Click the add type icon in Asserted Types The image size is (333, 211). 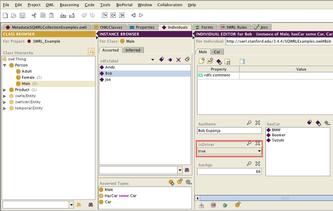(171, 182)
